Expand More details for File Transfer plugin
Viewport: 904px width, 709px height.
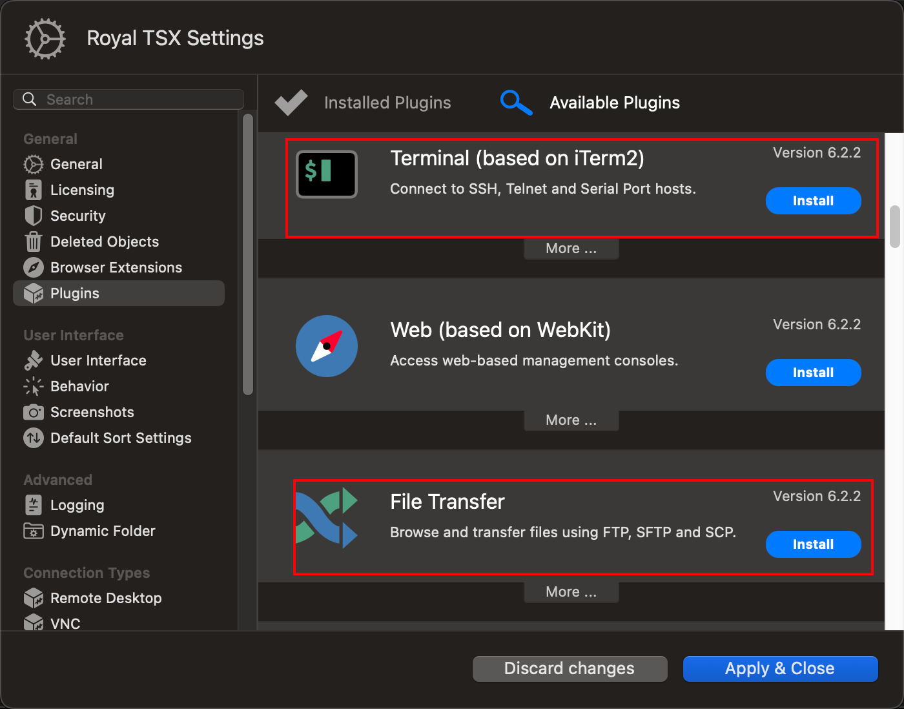571,591
